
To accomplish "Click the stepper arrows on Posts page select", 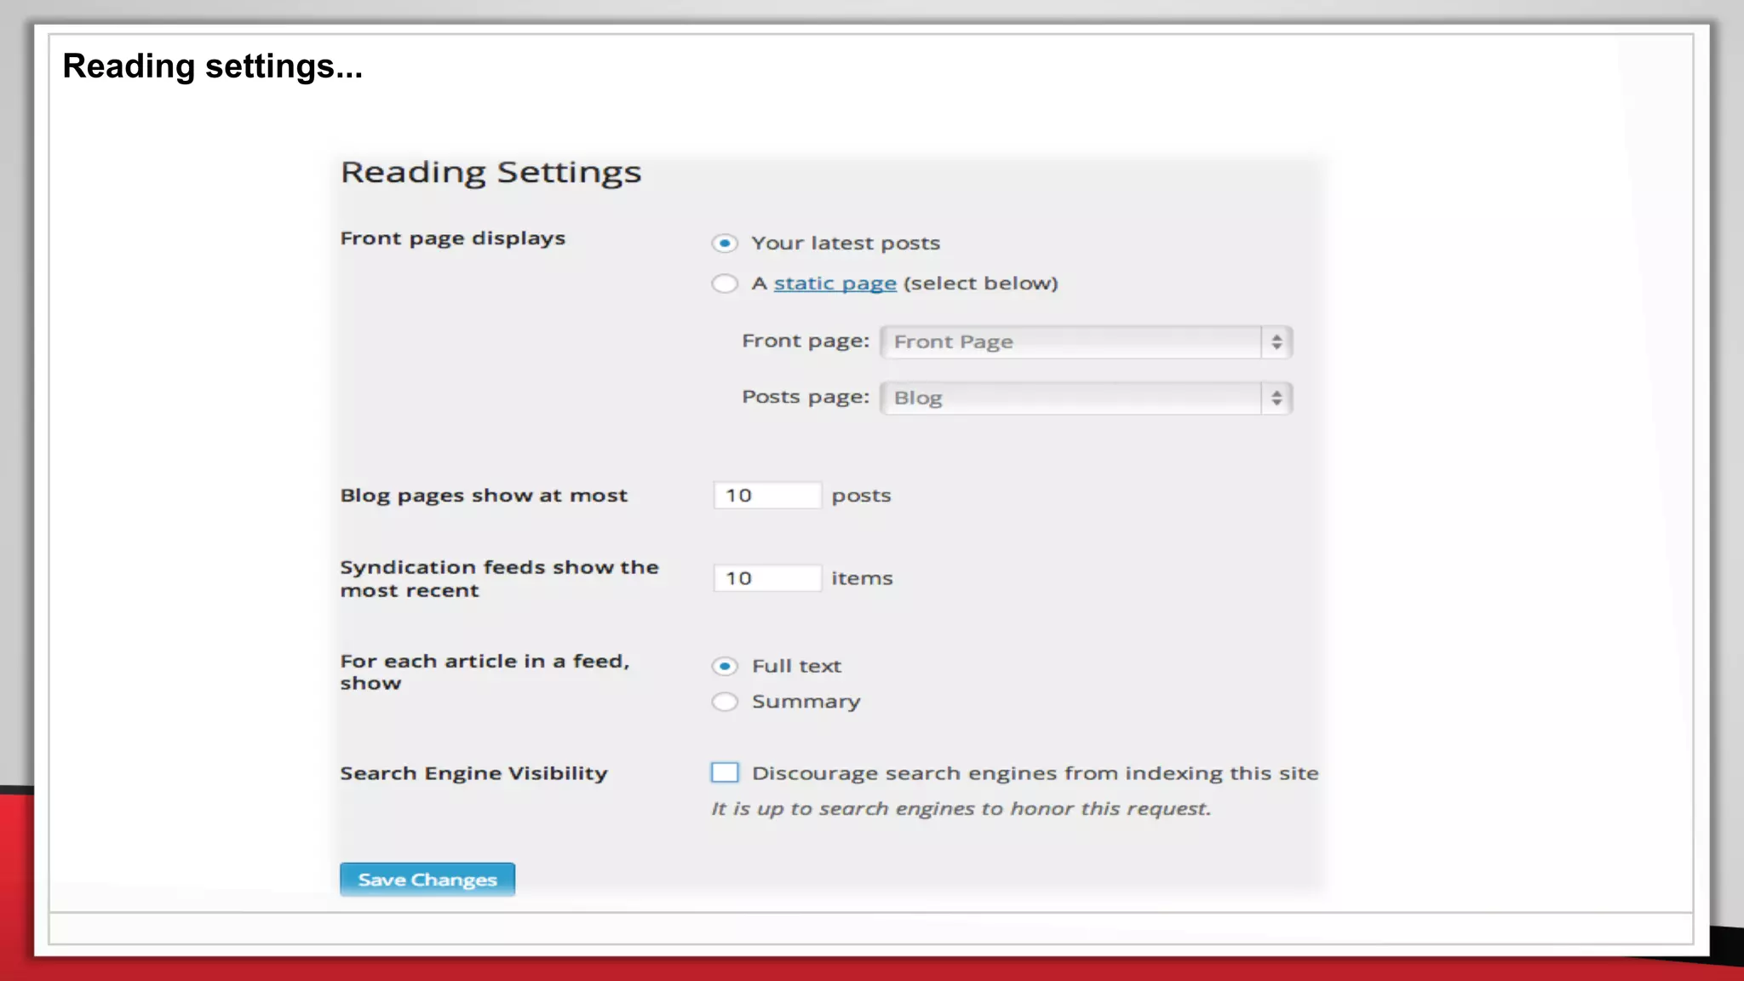I will pos(1276,399).
